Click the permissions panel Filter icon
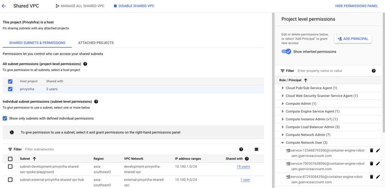This screenshot has width=385, height=188. click(283, 71)
